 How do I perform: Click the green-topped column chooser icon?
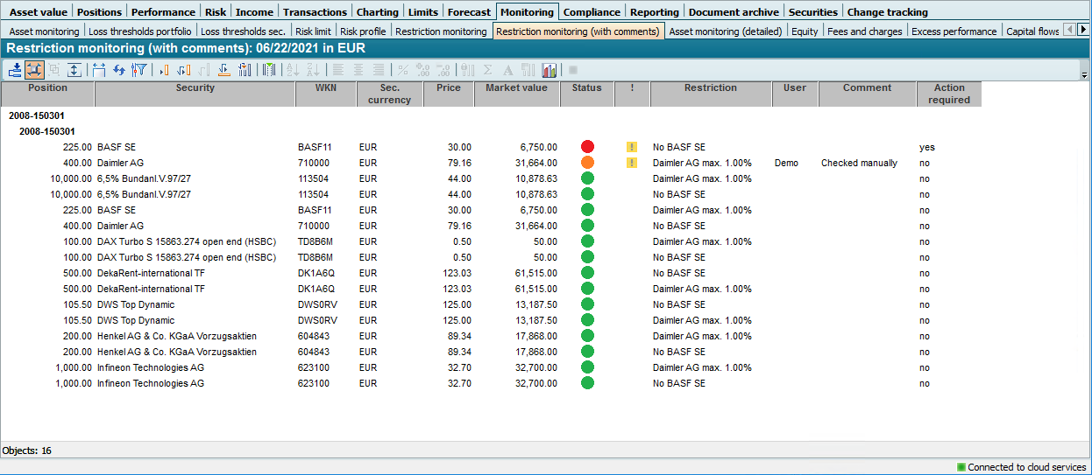(269, 70)
